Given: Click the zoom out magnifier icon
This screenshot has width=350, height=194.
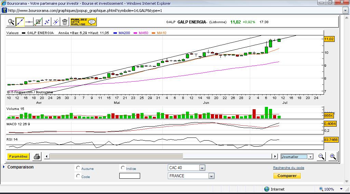Looking at the screenshot, I should [321, 157].
